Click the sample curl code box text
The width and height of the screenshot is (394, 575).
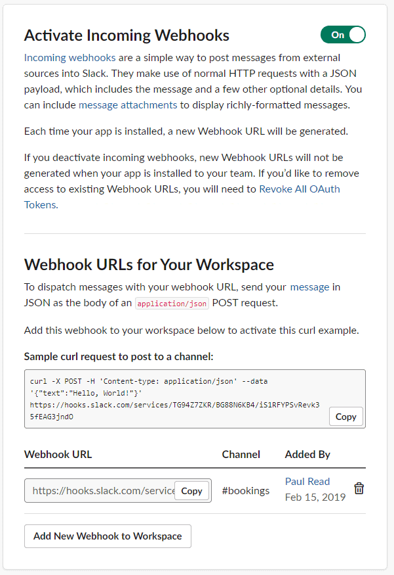[x=174, y=399]
